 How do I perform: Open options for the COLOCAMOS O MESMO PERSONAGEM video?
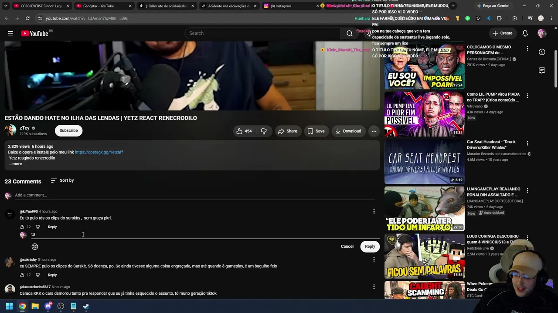527,49
